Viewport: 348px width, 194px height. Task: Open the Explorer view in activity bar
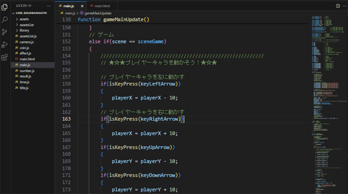(x=5, y=7)
